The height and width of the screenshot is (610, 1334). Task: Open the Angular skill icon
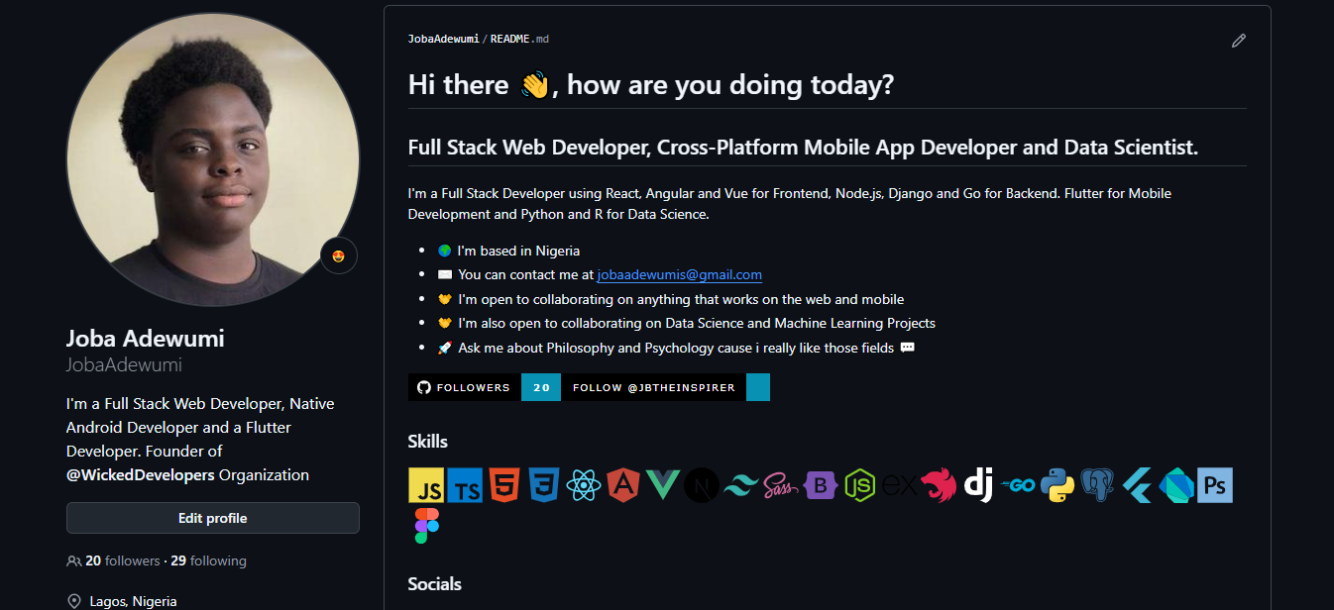click(x=623, y=485)
